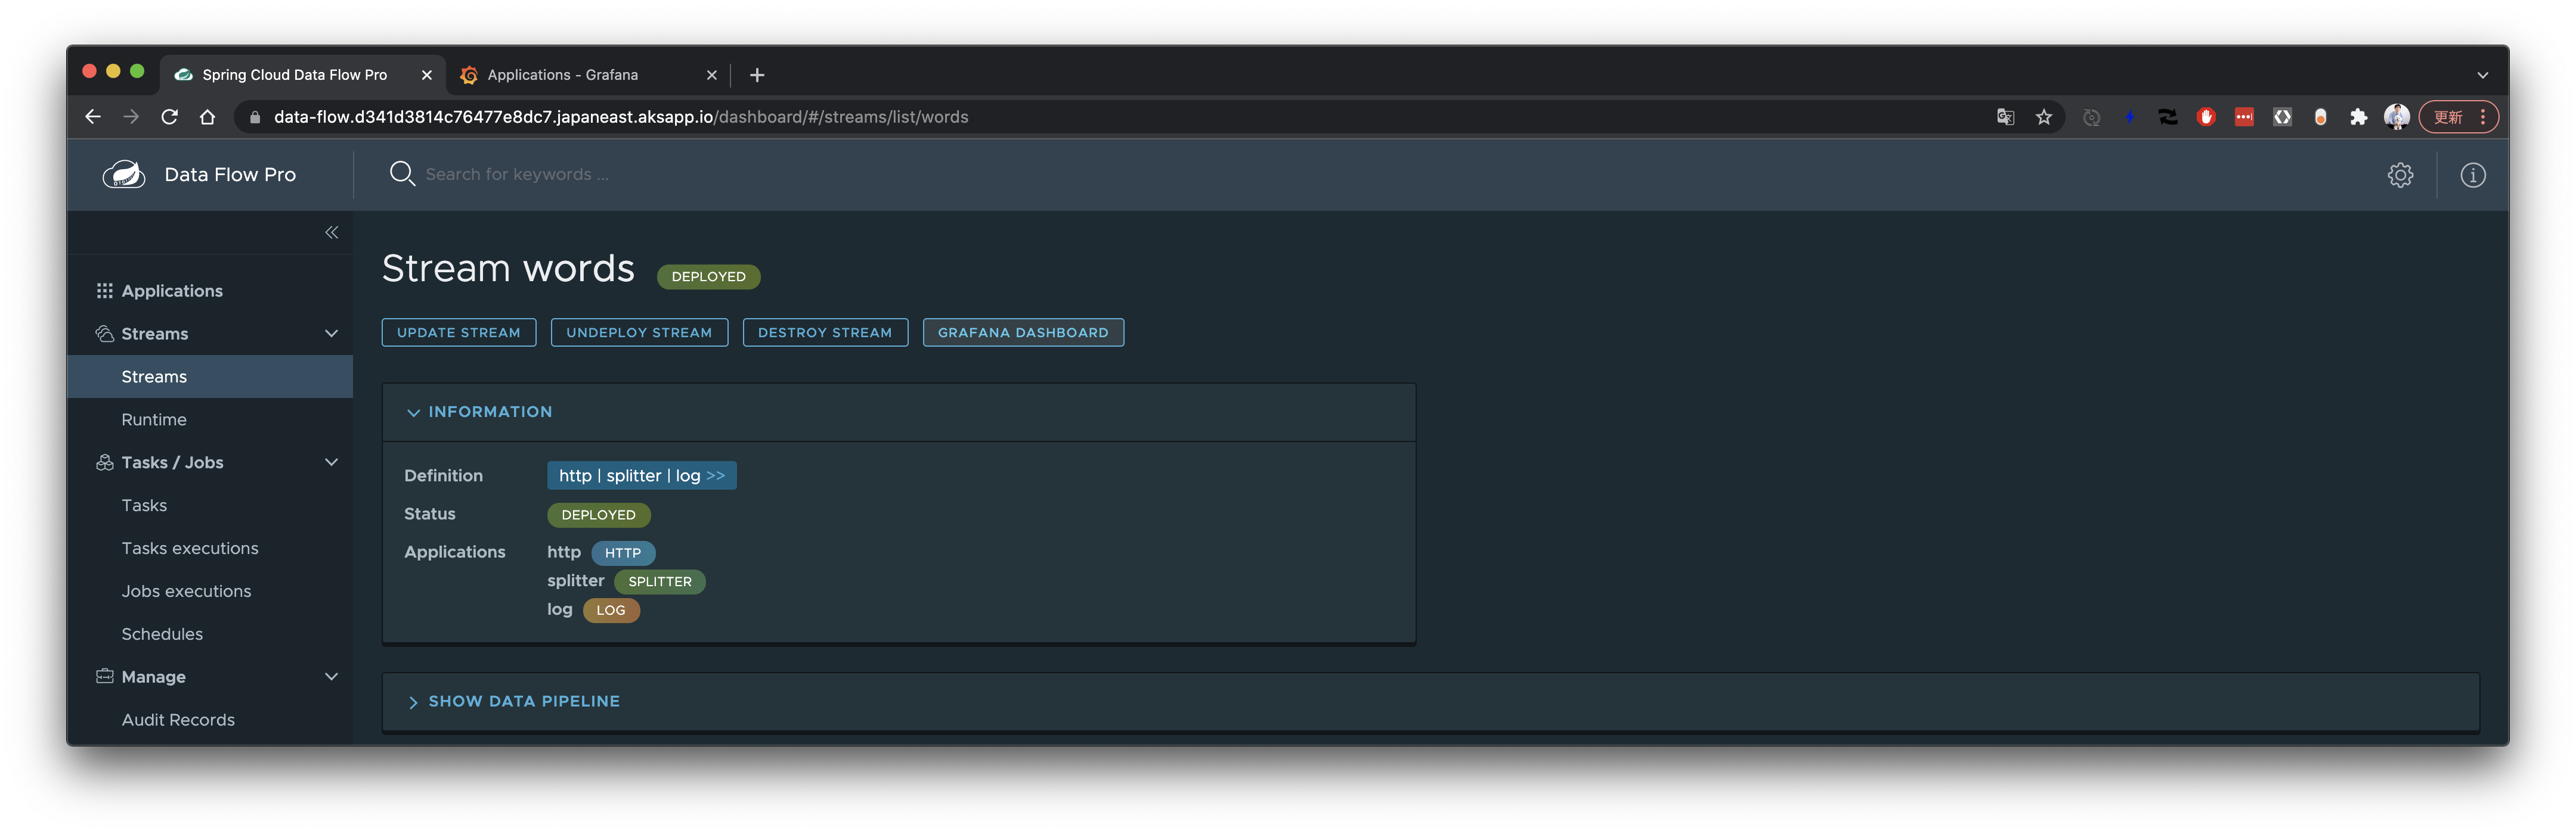Click the browser address bar URL
Screen dimensions: 2576x834
(x=621, y=117)
